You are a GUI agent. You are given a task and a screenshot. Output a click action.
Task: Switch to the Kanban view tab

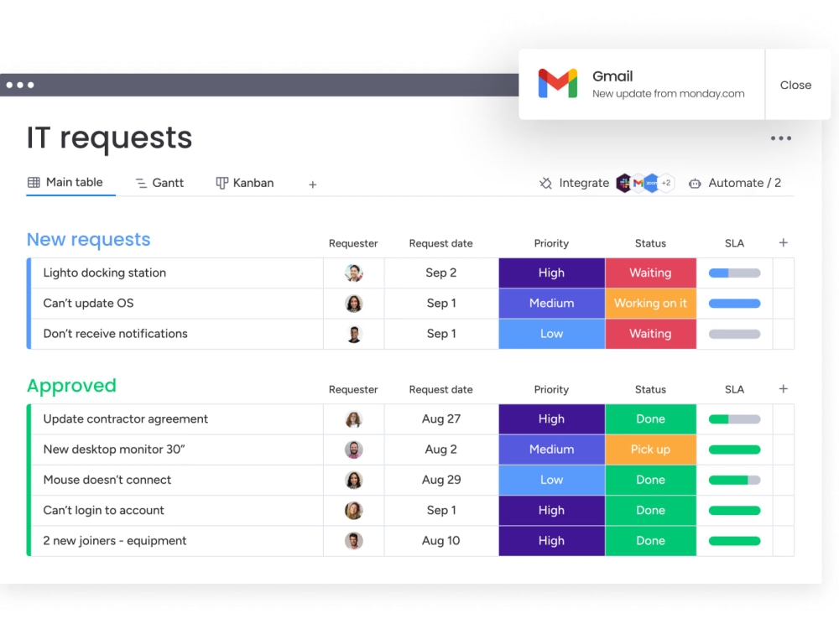click(245, 183)
